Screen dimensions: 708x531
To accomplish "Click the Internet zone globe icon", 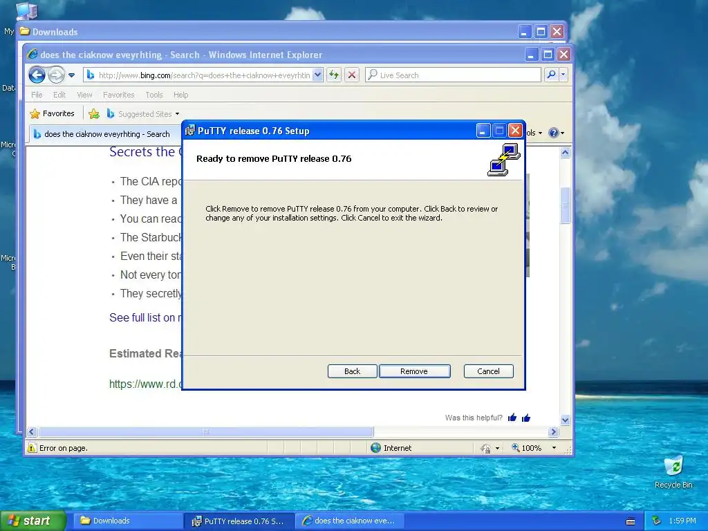I will (x=375, y=448).
